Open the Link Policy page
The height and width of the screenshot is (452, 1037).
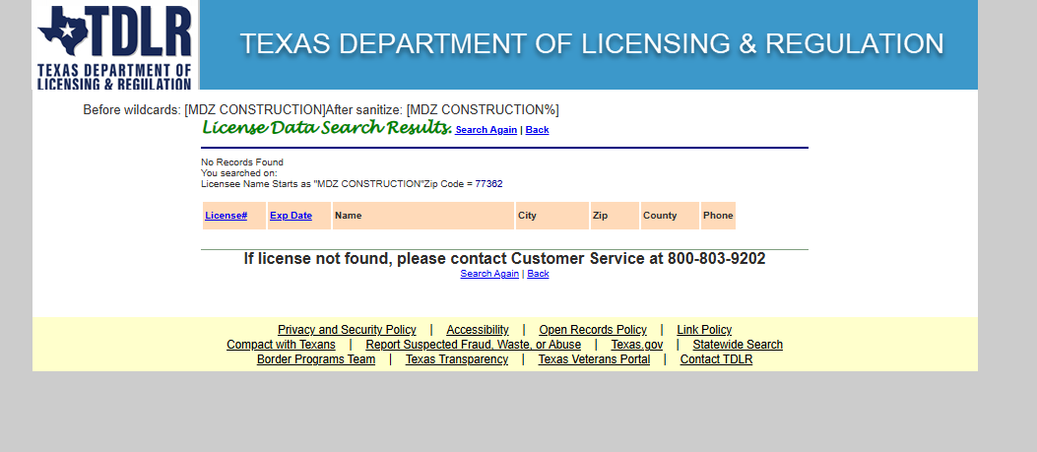click(704, 330)
